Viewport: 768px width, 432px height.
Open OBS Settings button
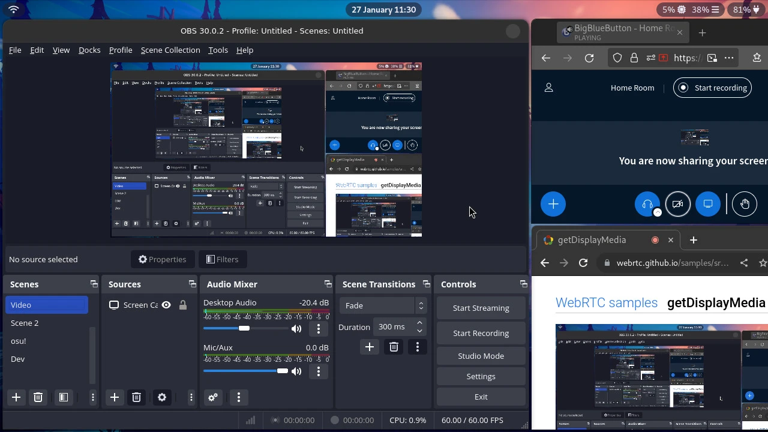click(481, 376)
